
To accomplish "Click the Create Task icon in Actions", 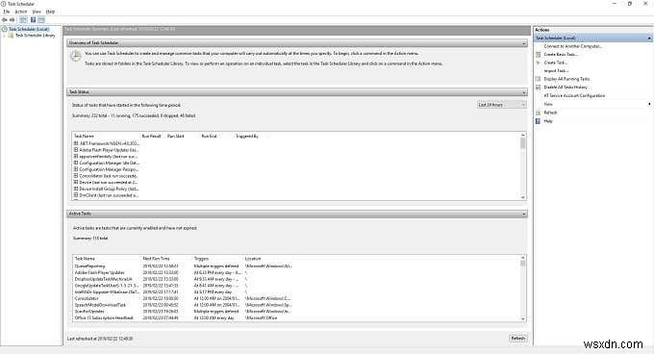I will click(538, 63).
